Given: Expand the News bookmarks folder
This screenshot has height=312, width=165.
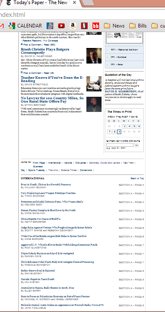Looking at the screenshot, I should [x=114, y=26].
